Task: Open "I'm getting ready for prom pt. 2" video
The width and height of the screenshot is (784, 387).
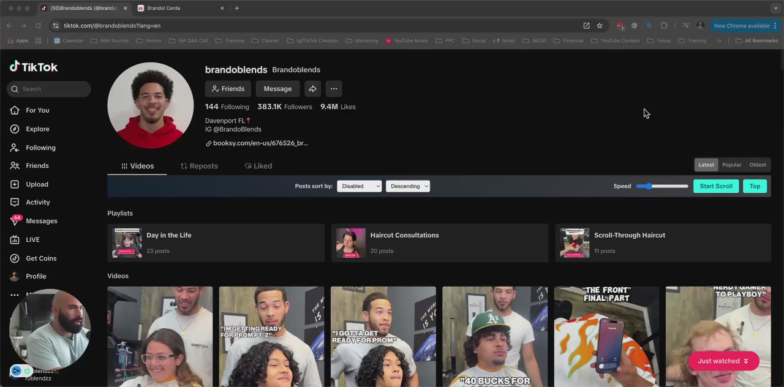Action: [272, 337]
